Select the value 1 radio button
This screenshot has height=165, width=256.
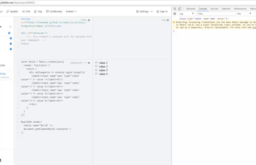(x=96, y=62)
